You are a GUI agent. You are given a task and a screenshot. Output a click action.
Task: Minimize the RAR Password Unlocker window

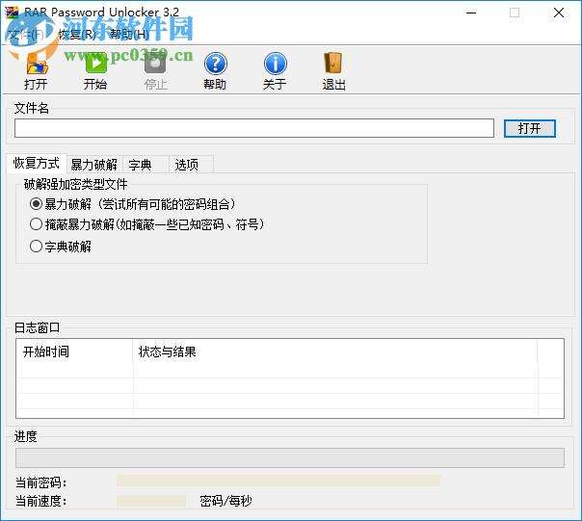(x=471, y=13)
